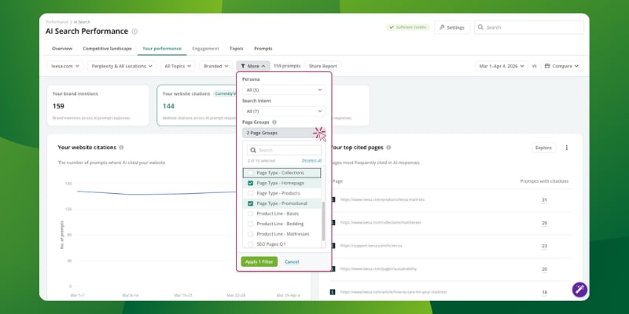Image resolution: width=629 pixels, height=314 pixels.
Task: Check the SEO Pages Q1 option
Action: 251,244
